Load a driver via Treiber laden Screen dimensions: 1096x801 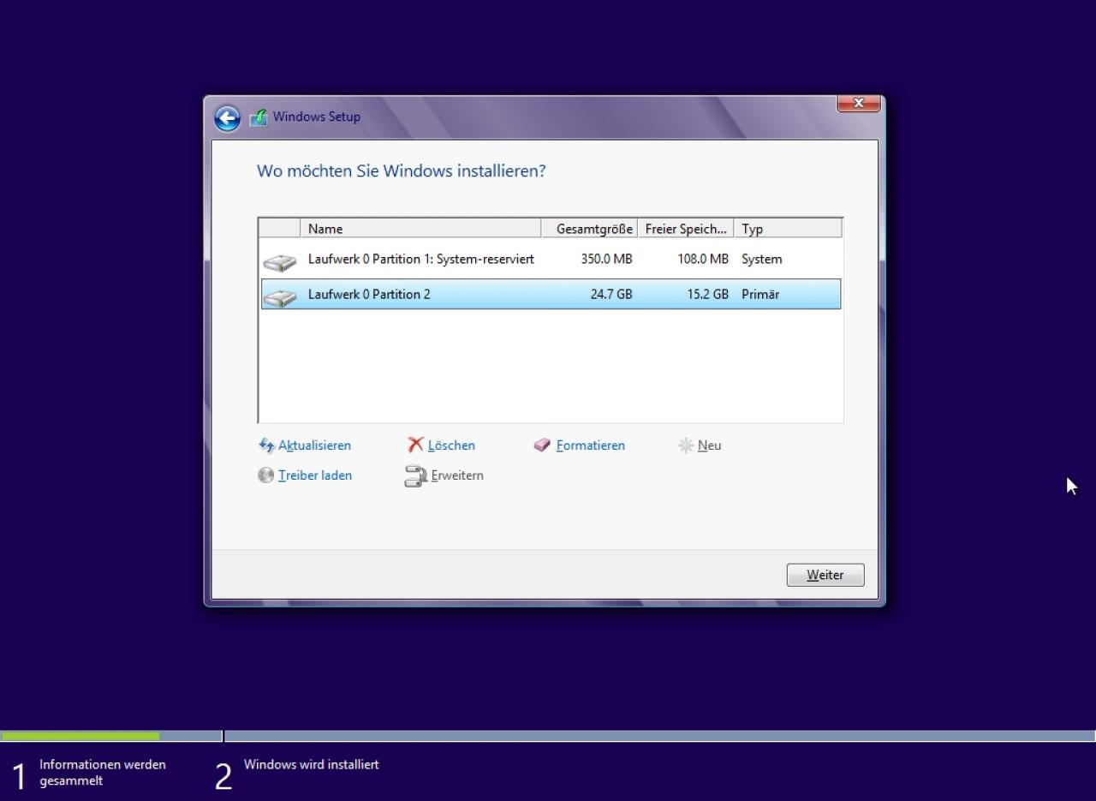pos(315,475)
